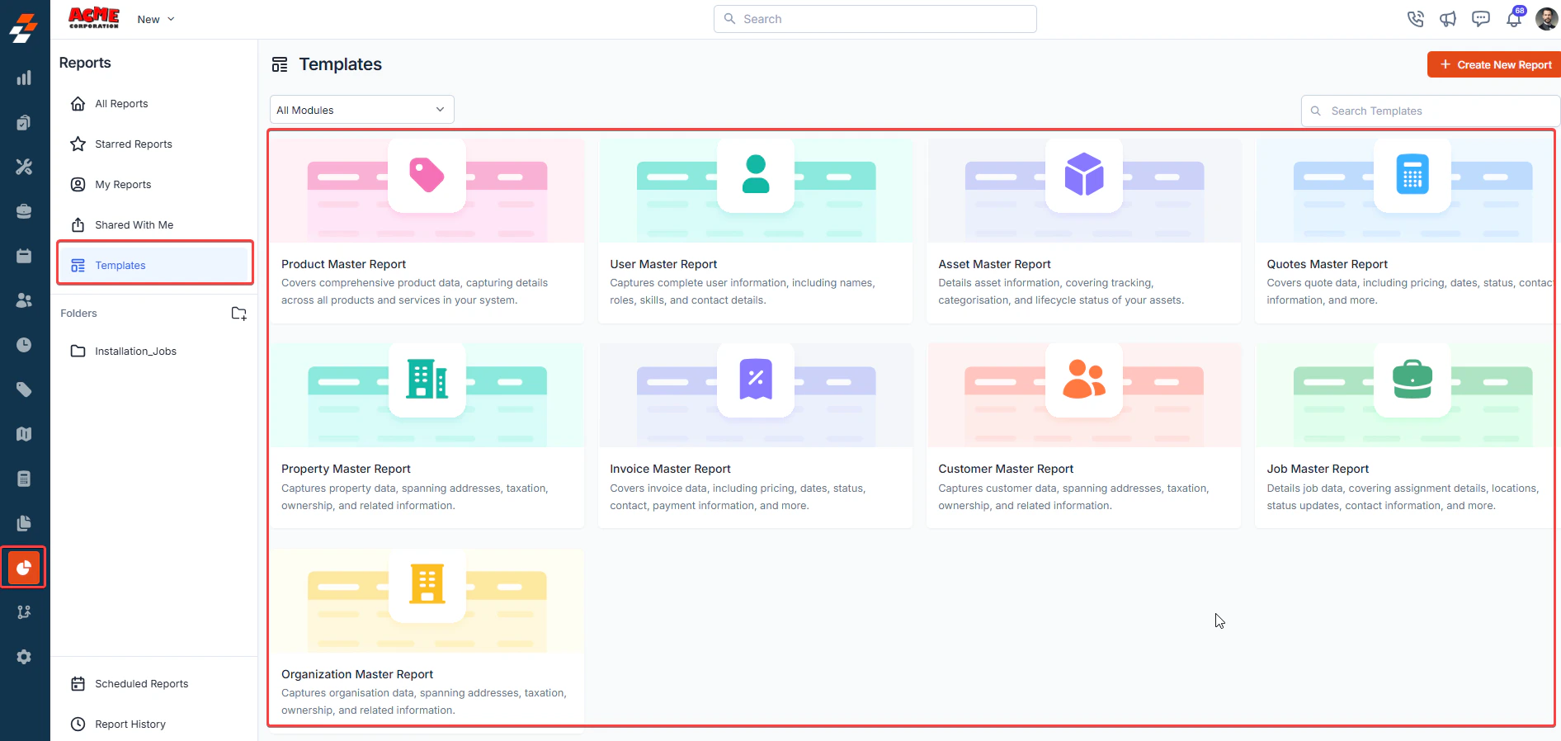Focus the Search Templates field

[1431, 111]
